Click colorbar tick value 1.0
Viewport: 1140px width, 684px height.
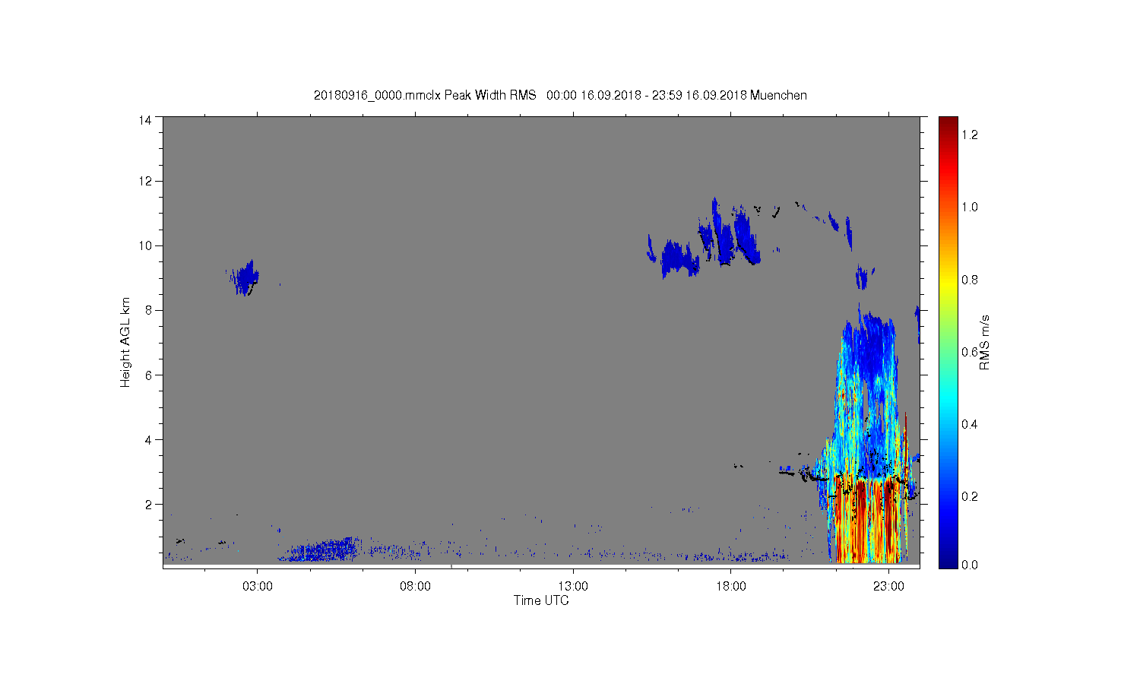[x=970, y=207]
